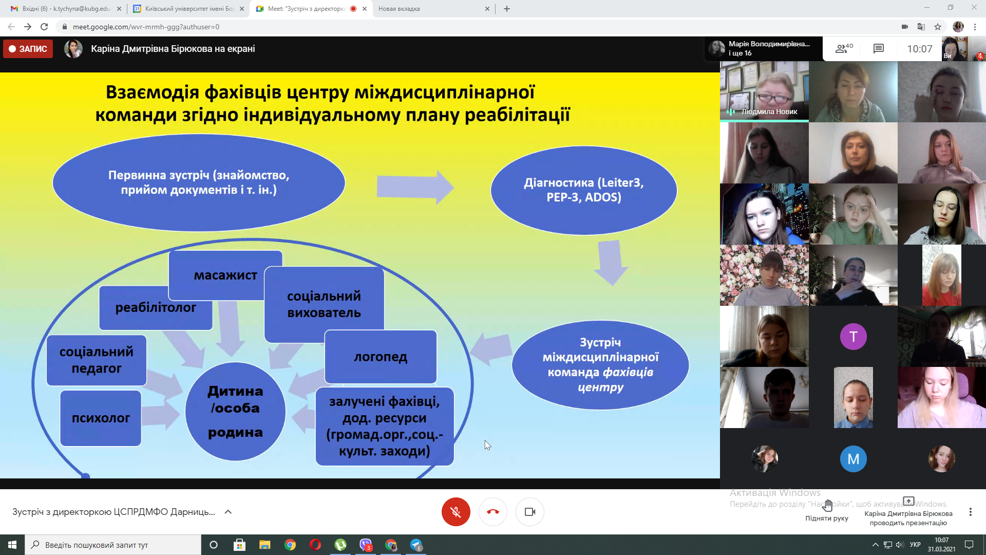986x555 pixels.
Task: Unmute the microphone toggle
Action: [x=456, y=512]
